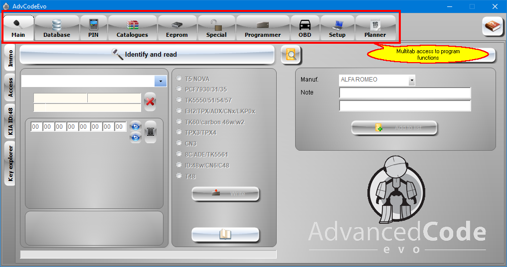Open the help book icon
Screen dimensions: 507x267
[x=493, y=26]
